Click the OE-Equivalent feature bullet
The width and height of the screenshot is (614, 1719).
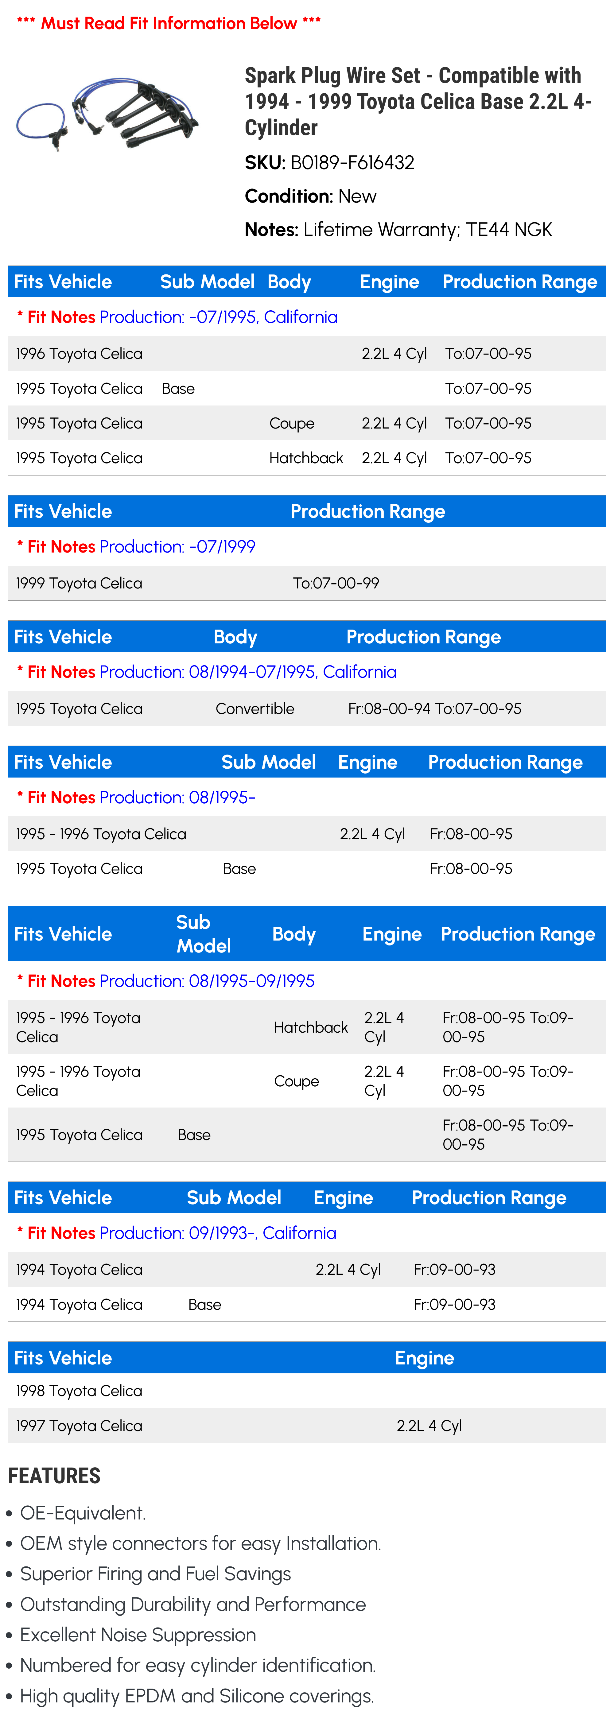point(83,1513)
